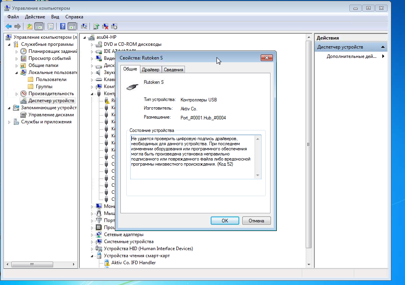This screenshot has height=285, width=405.
Task: Open the Действие menu
Action: click(35, 17)
